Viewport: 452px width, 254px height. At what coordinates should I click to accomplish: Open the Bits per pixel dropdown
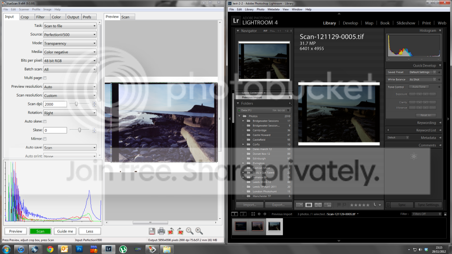(x=70, y=61)
